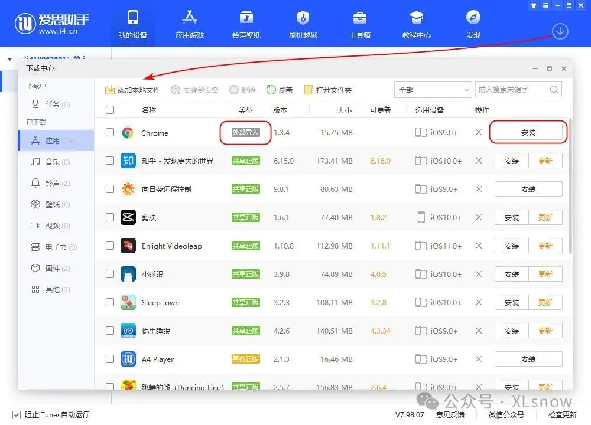
Task: Click the download center circle arrow icon
Action: coord(560,32)
